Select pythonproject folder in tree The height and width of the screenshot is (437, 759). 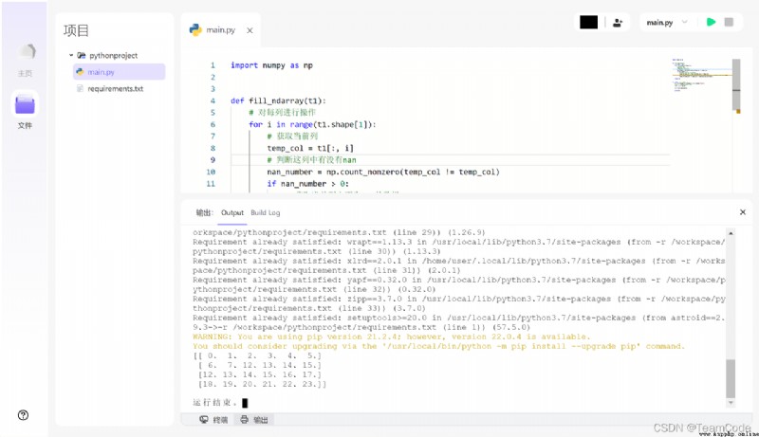(x=113, y=56)
